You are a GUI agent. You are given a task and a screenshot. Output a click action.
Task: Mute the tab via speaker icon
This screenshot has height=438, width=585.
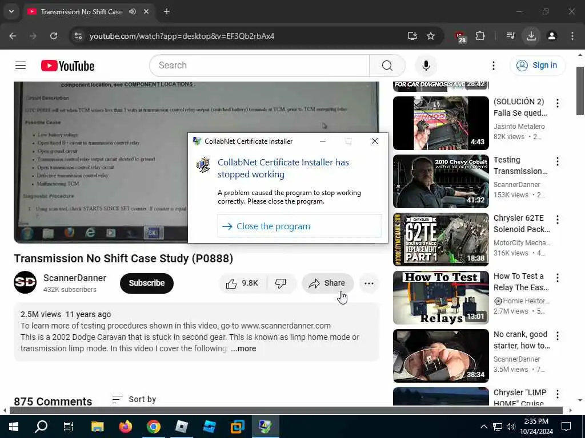(133, 11)
